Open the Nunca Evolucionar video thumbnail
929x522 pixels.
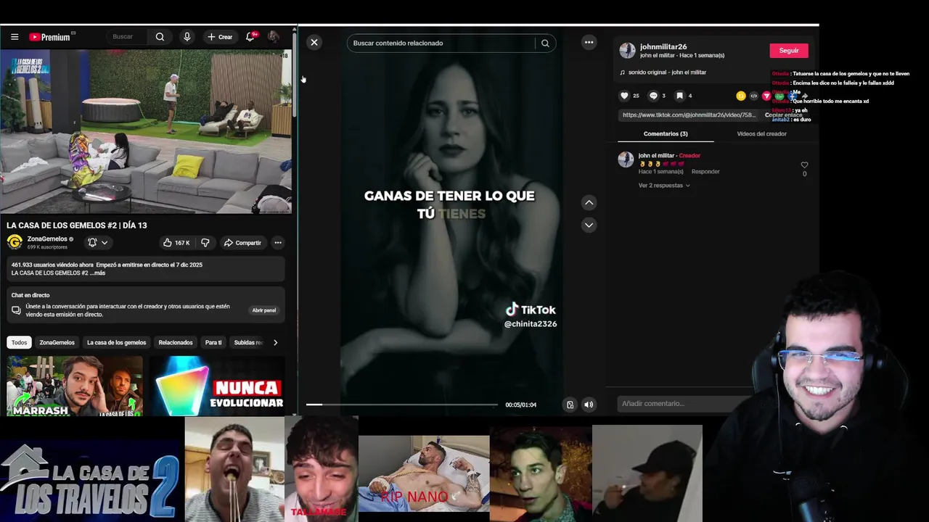217,386
